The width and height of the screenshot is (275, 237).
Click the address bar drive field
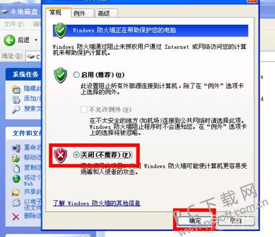(x=34, y=57)
